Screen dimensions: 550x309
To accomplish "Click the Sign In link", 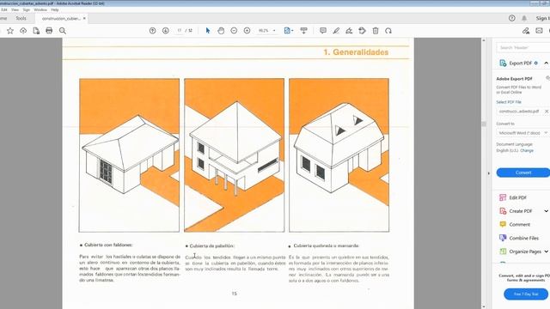I will 542,18.
